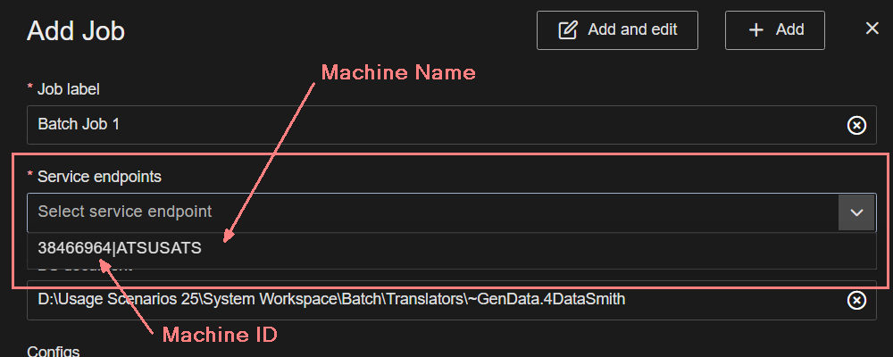Click the red asterisk beside Job label
The image size is (893, 357).
(x=30, y=87)
